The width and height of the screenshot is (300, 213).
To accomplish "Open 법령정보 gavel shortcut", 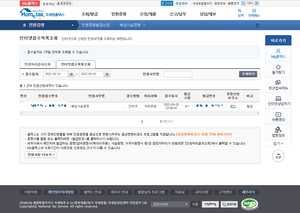I will [278, 132].
